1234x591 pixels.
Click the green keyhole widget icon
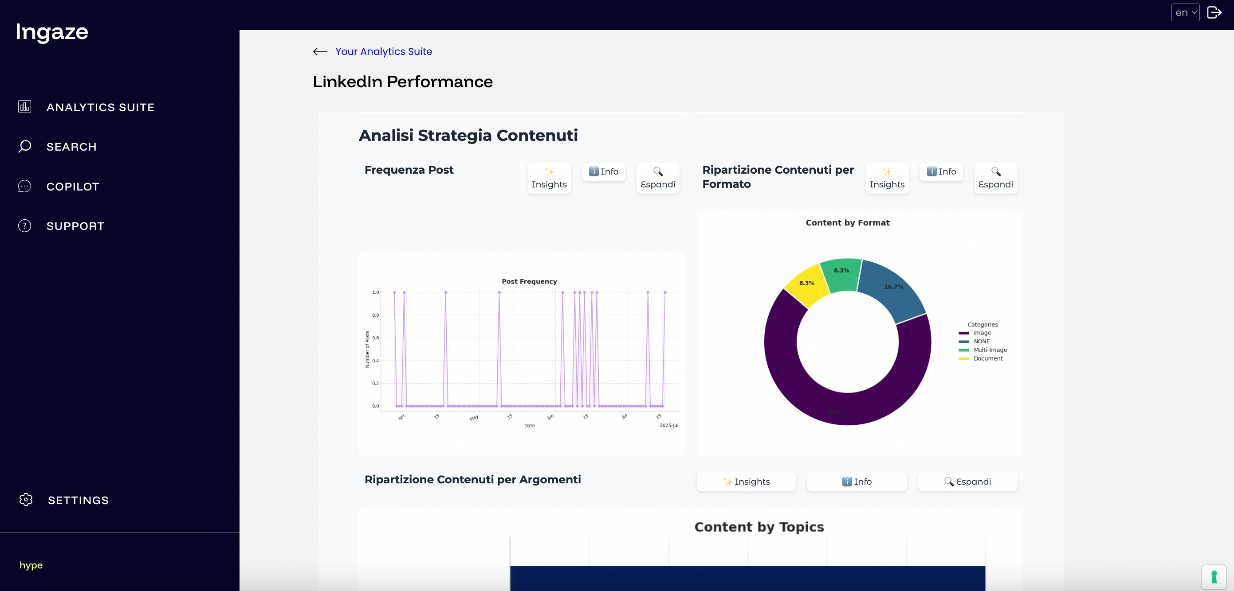[x=1214, y=577]
